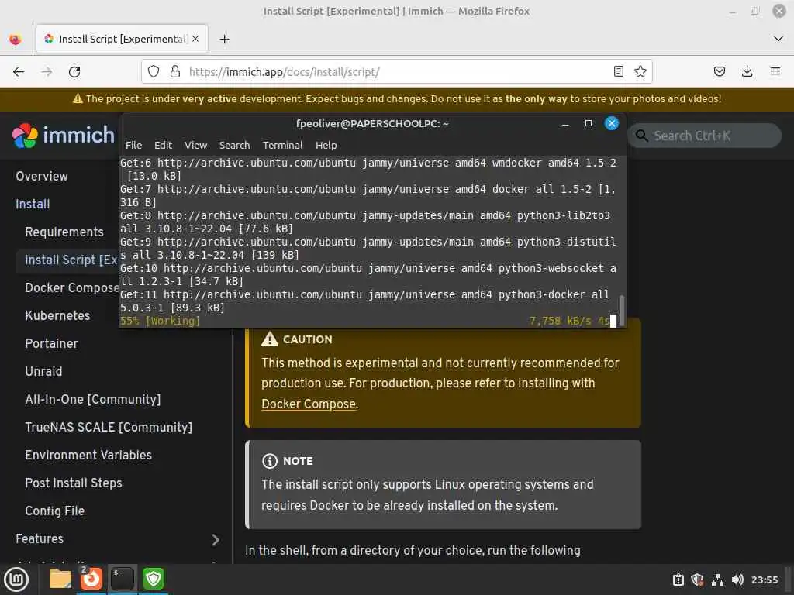This screenshot has height=595, width=794.
Task: Open a new tab with plus button
Action: 224,39
